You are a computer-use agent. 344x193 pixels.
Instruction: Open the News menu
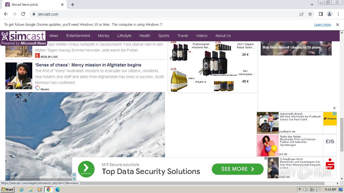tap(54, 36)
